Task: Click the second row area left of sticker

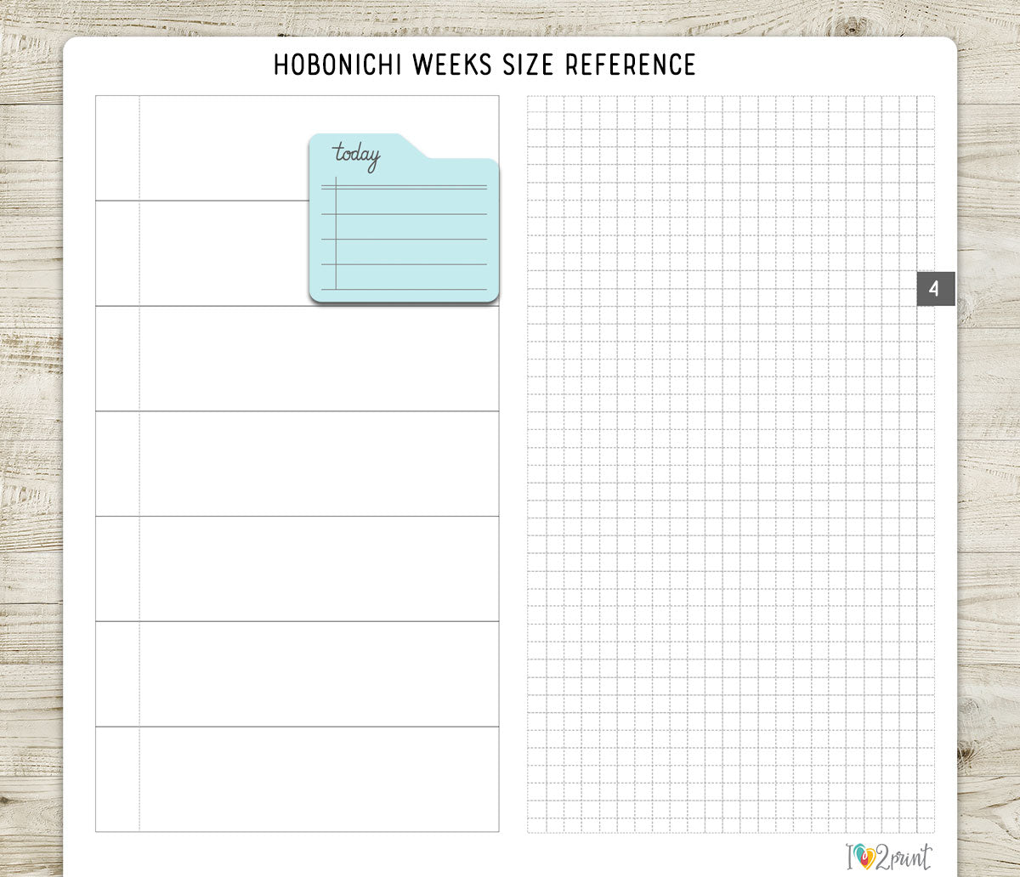Action: pyautogui.click(x=223, y=253)
